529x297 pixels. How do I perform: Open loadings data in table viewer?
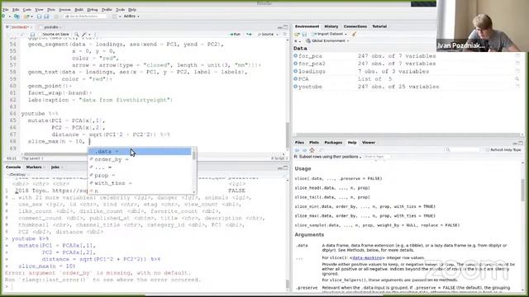[517, 72]
